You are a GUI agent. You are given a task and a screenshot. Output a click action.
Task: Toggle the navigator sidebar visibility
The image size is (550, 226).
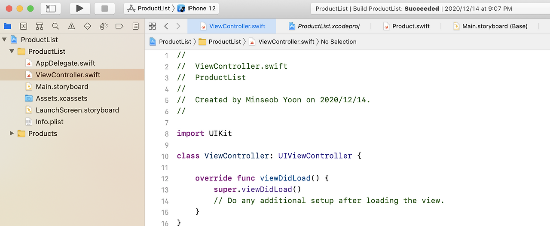(x=51, y=8)
